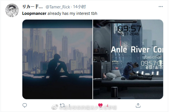Screen dimensions: 169x112
Task: Click the bold Loopmancer keyword
Action: tap(34, 13)
